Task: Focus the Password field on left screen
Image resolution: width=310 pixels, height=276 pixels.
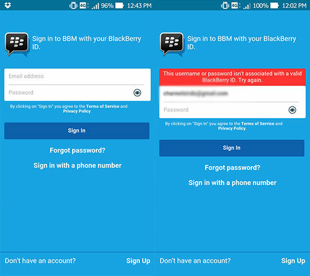Action: coord(70,93)
